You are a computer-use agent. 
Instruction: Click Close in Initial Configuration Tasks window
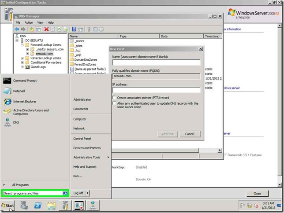pyautogui.click(x=257, y=194)
